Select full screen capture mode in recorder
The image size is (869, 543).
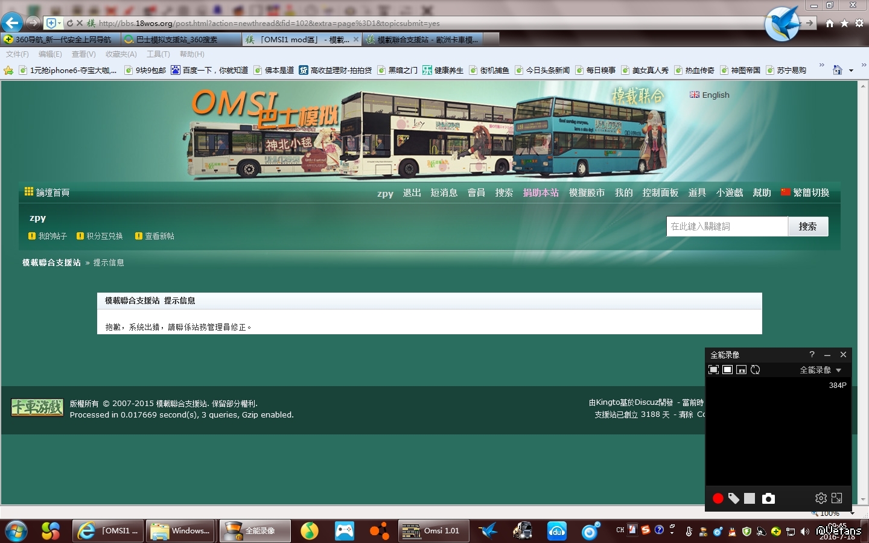point(728,370)
